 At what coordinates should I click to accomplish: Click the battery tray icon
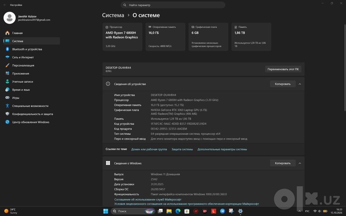tap(325, 211)
